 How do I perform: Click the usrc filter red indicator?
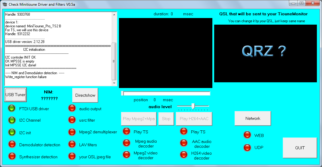coord(72,120)
